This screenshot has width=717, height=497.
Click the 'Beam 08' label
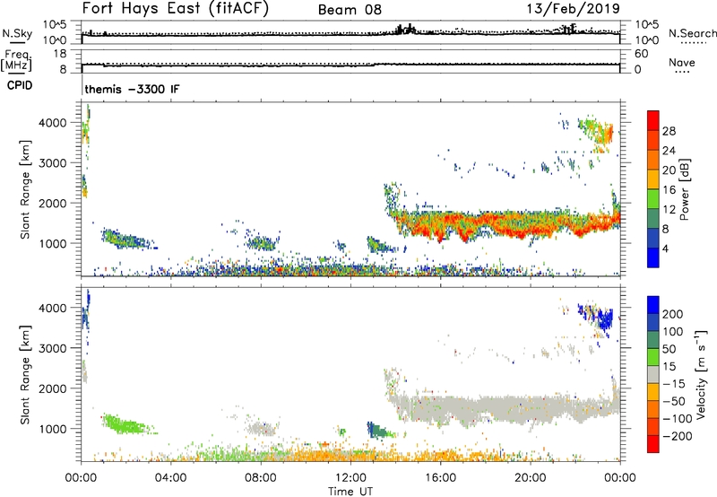350,10
